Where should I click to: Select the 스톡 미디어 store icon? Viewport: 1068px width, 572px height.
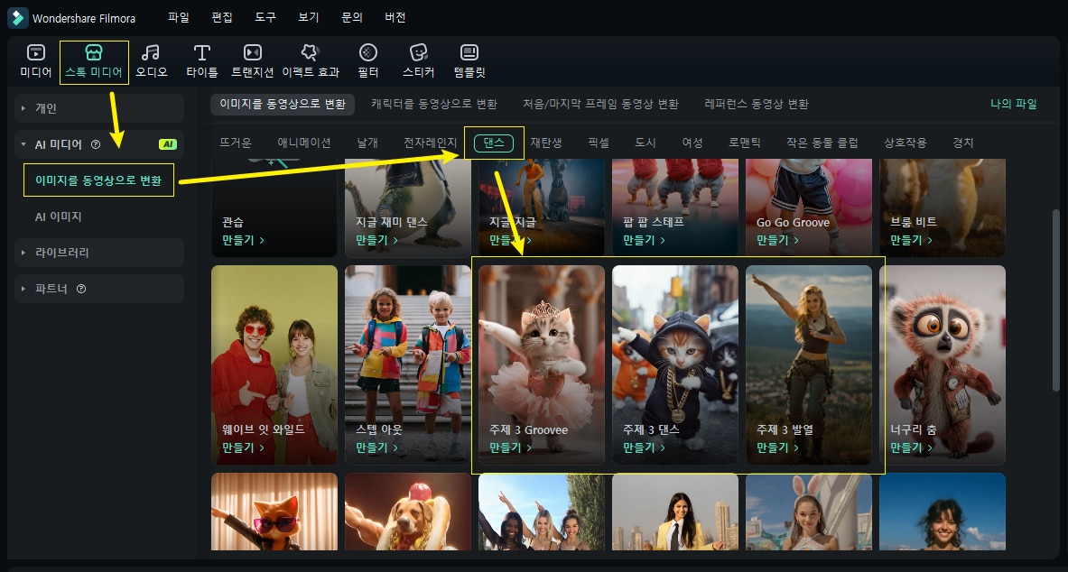tap(93, 52)
